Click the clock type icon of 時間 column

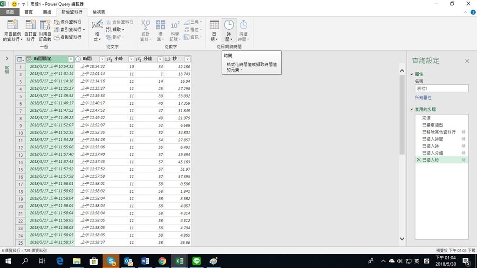pyautogui.click(x=78, y=59)
